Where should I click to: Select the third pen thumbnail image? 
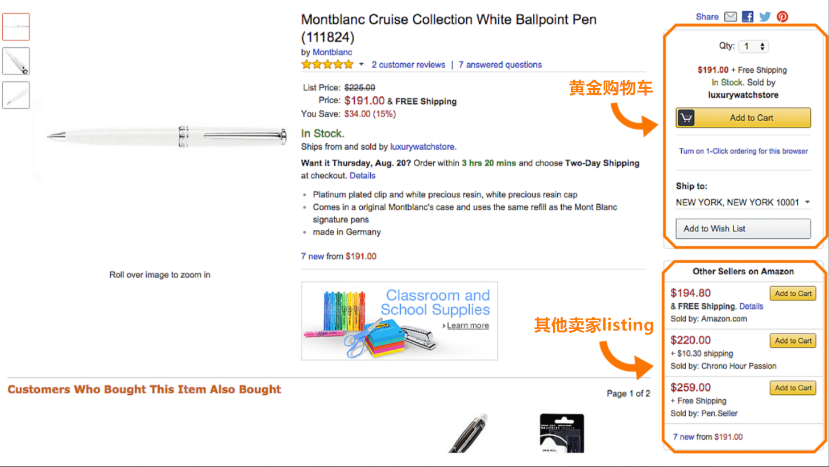coord(16,95)
